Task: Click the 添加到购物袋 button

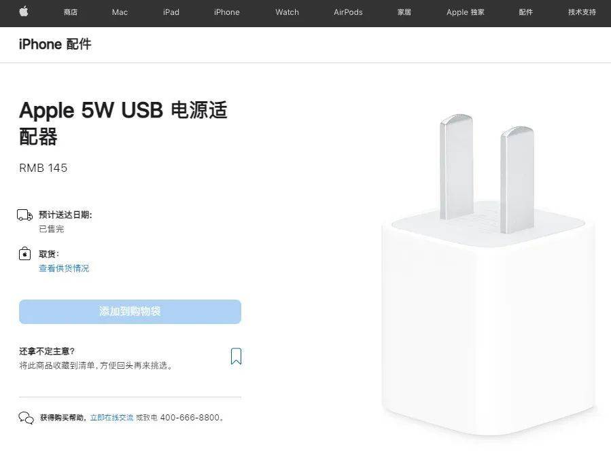Action: point(130,312)
